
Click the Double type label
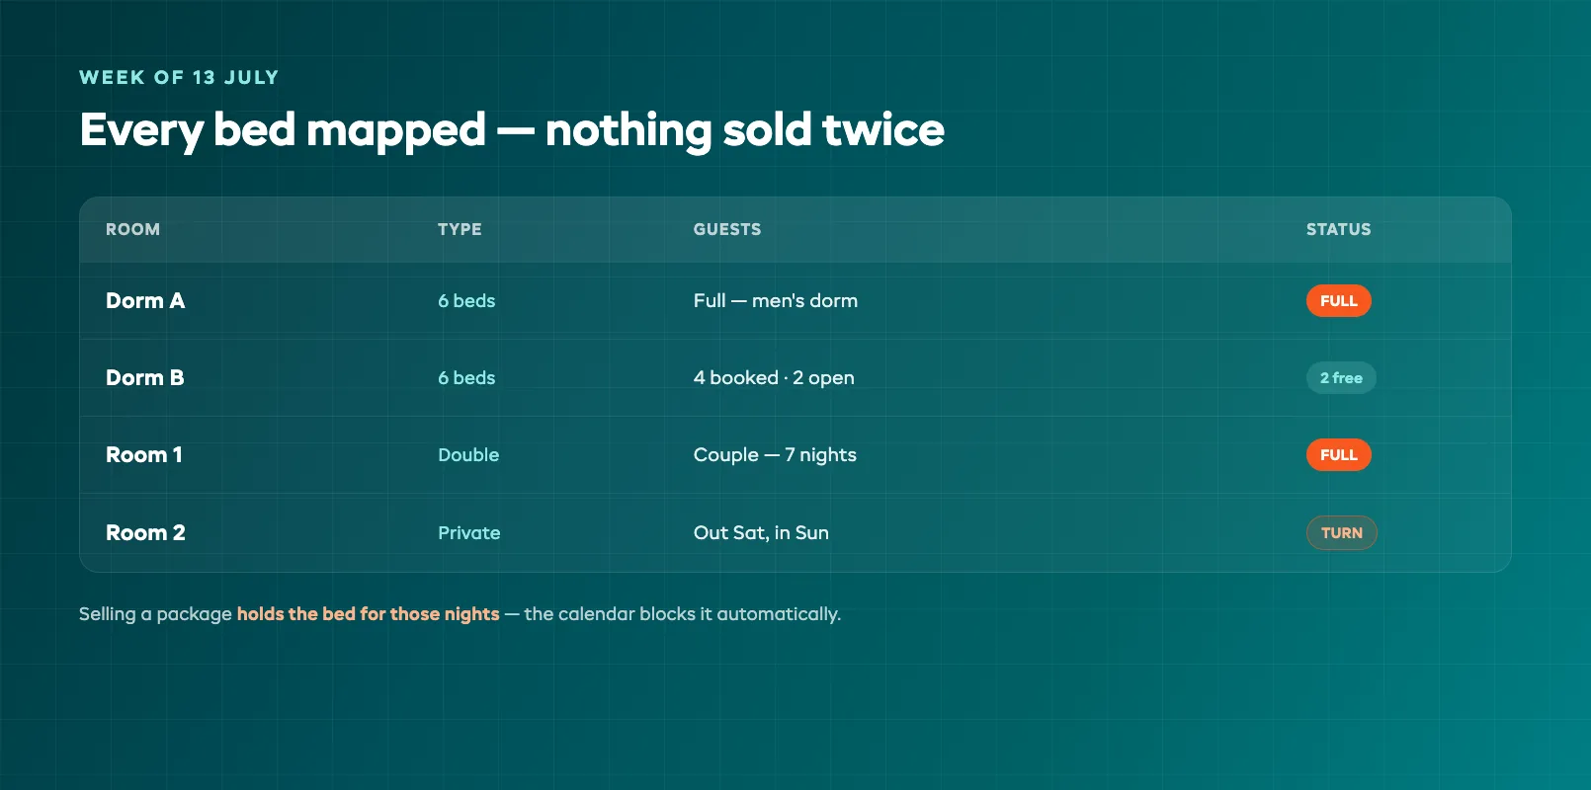[468, 455]
